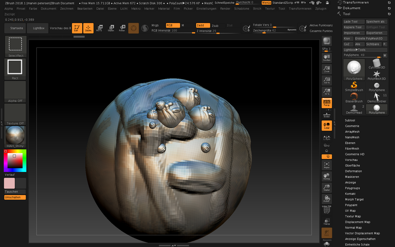Image resolution: width=395 pixels, height=247 pixels.
Task: Click the Exportieren button
Action: point(377,33)
